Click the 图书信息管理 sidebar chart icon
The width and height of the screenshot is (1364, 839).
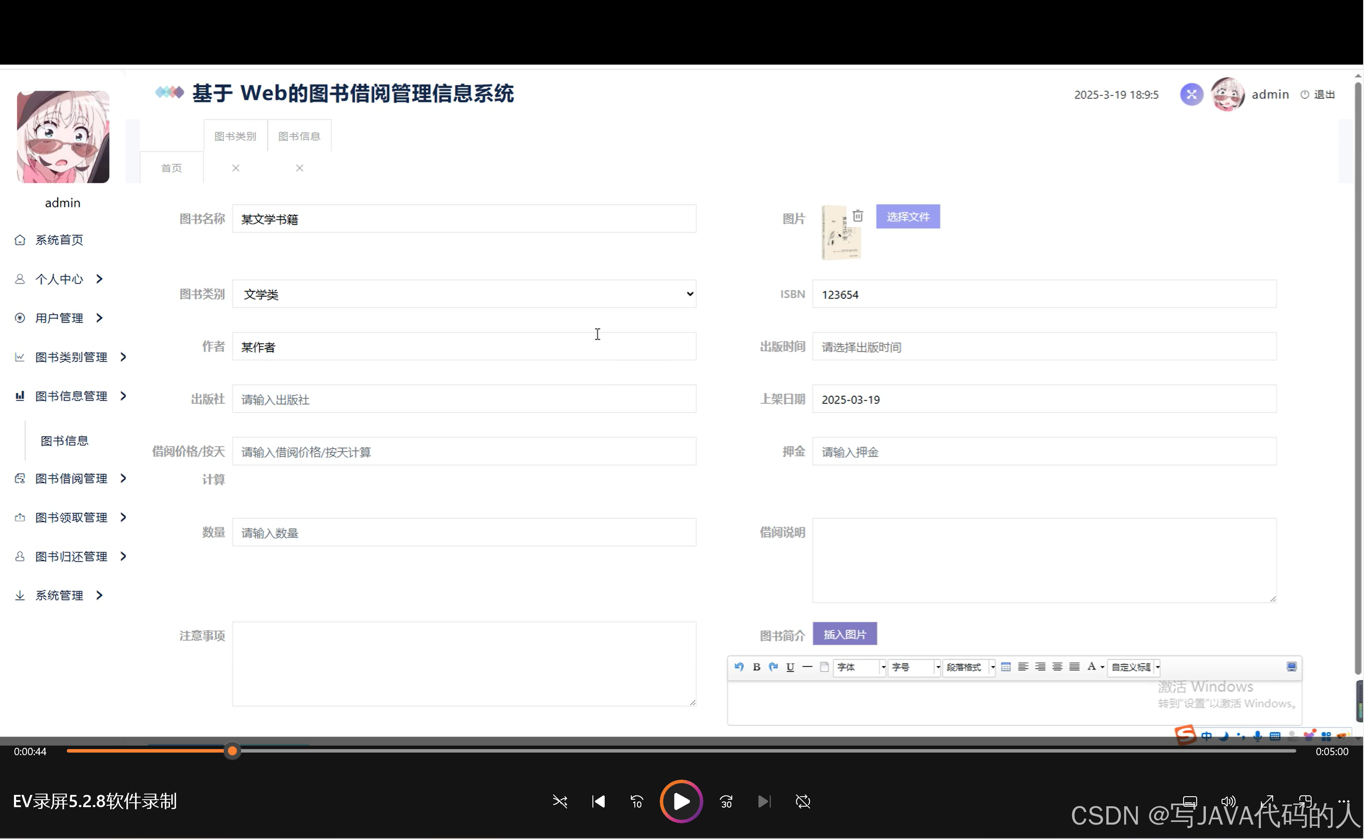point(20,395)
